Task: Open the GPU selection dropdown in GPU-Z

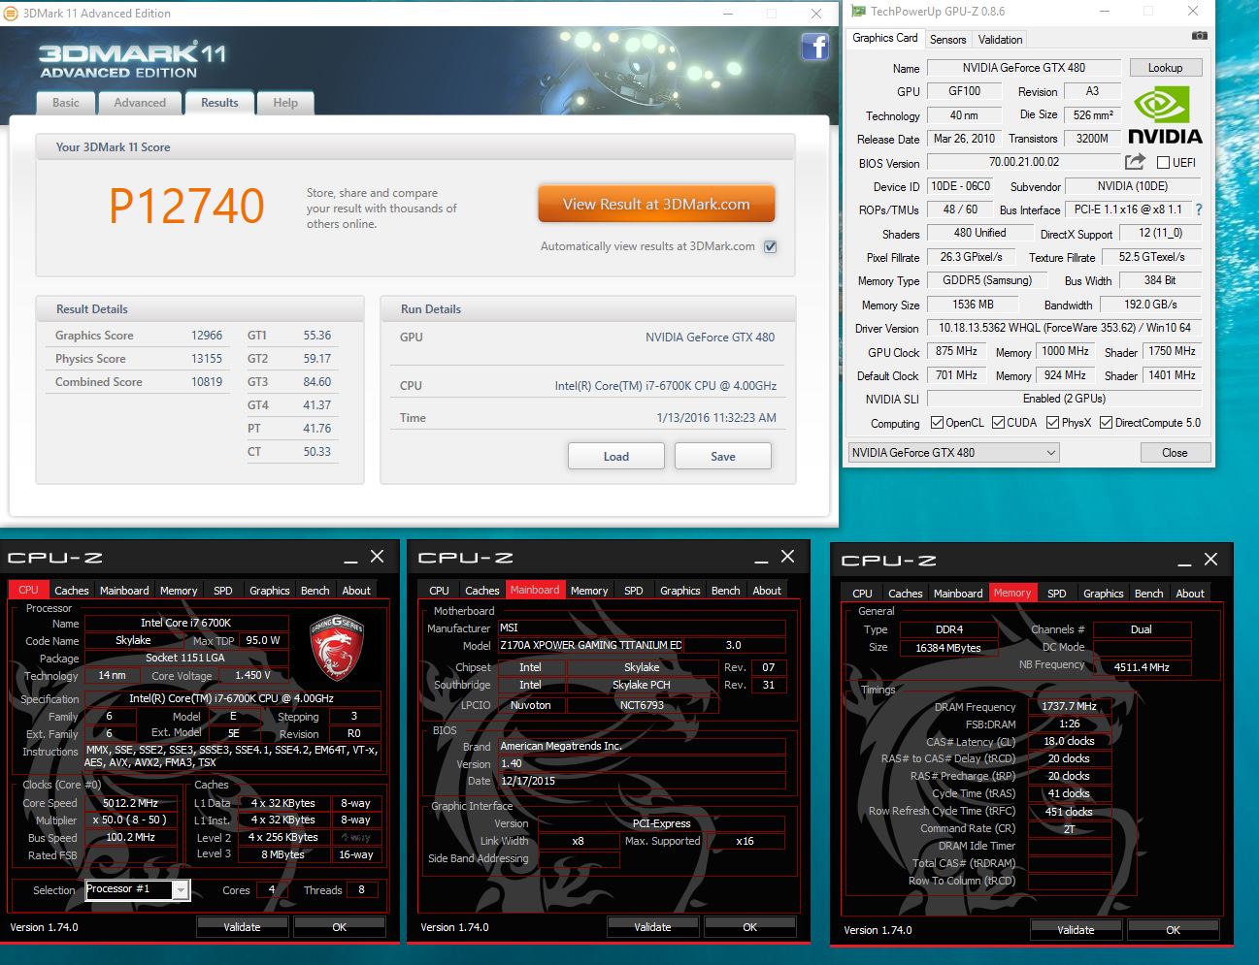Action: pyautogui.click(x=953, y=453)
